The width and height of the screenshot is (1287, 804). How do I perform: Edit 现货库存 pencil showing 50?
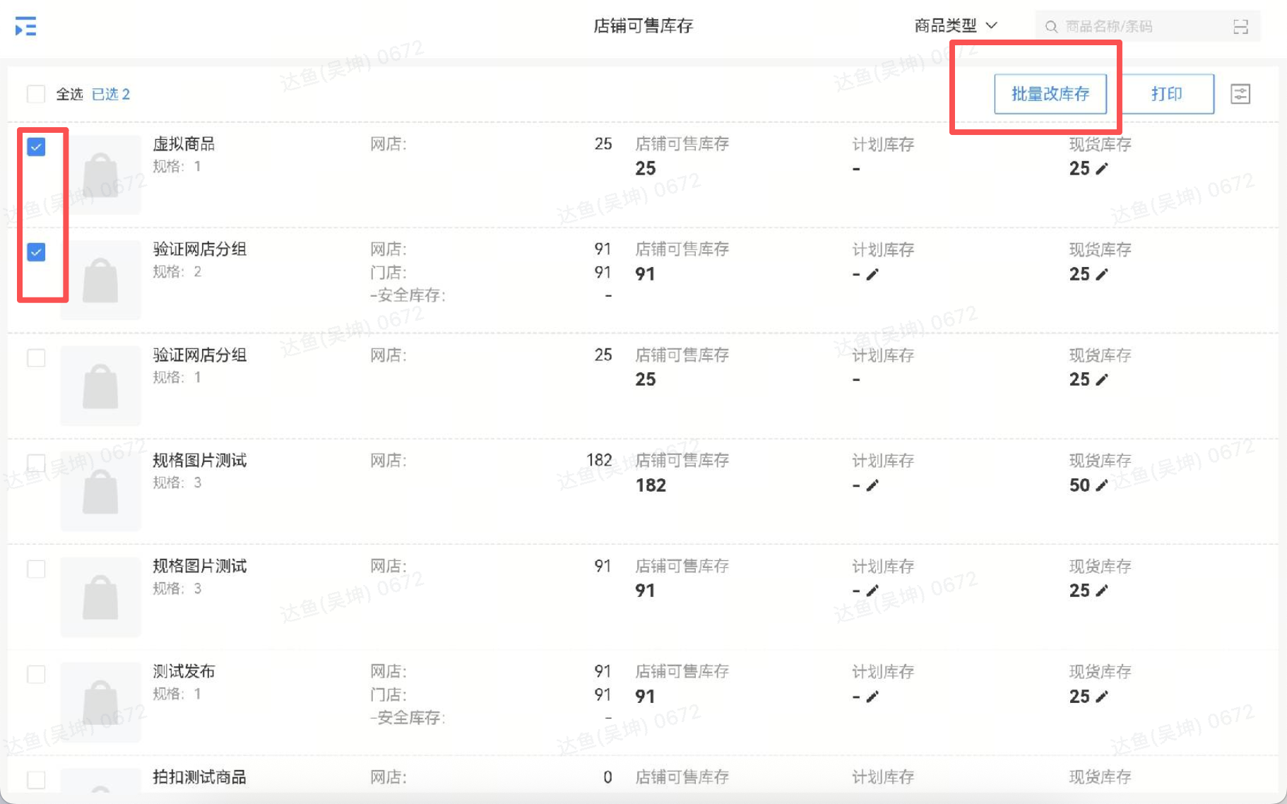point(1102,485)
